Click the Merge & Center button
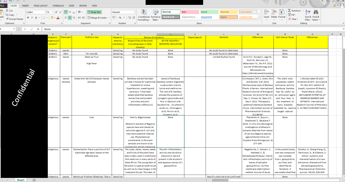 coord(97,18)
